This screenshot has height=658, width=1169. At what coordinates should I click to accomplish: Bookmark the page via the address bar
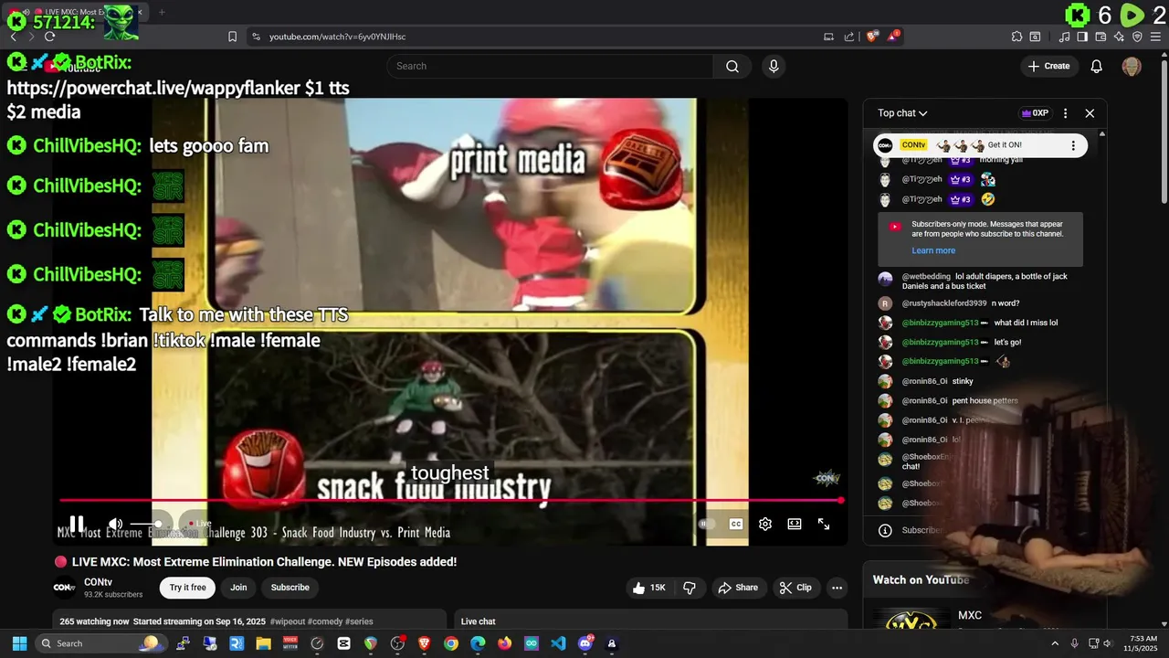tap(232, 37)
